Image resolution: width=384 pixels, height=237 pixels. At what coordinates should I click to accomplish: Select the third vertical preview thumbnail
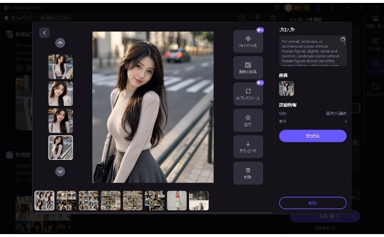(61, 120)
